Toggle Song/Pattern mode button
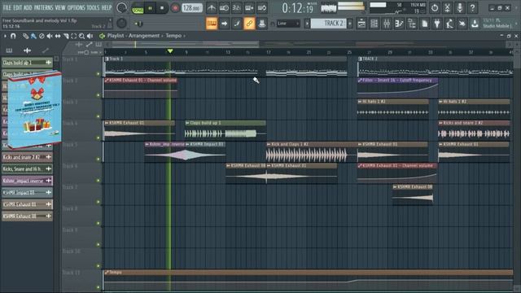 [138, 8]
